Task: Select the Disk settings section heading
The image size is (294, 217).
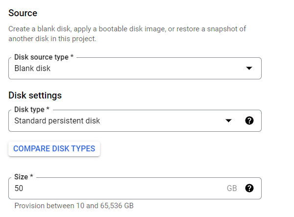Action: (35, 95)
